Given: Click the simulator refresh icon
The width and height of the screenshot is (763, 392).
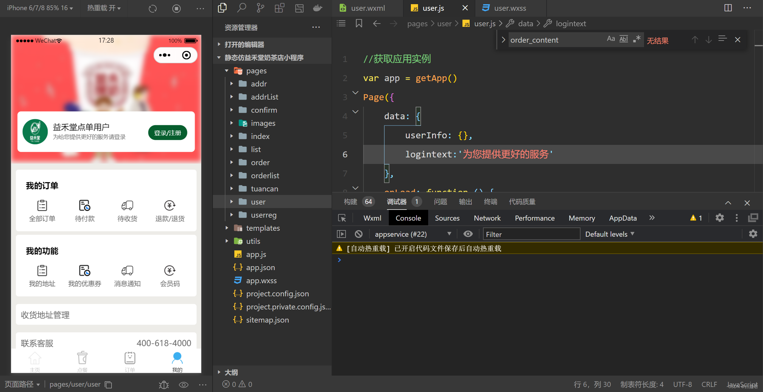Looking at the screenshot, I should coord(153,8).
